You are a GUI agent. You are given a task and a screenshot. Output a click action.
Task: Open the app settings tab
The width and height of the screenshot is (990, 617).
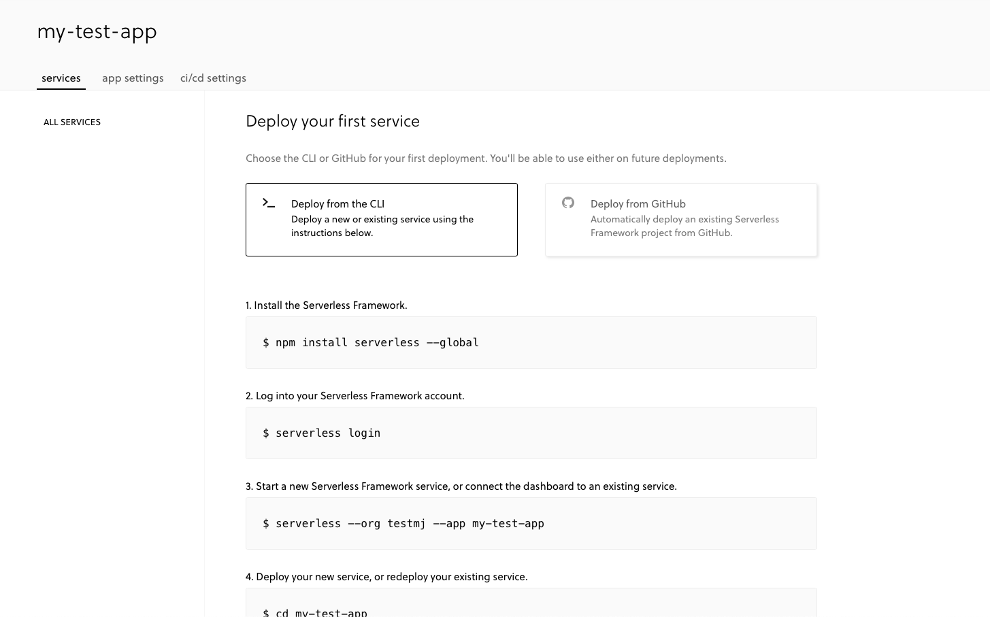click(133, 78)
